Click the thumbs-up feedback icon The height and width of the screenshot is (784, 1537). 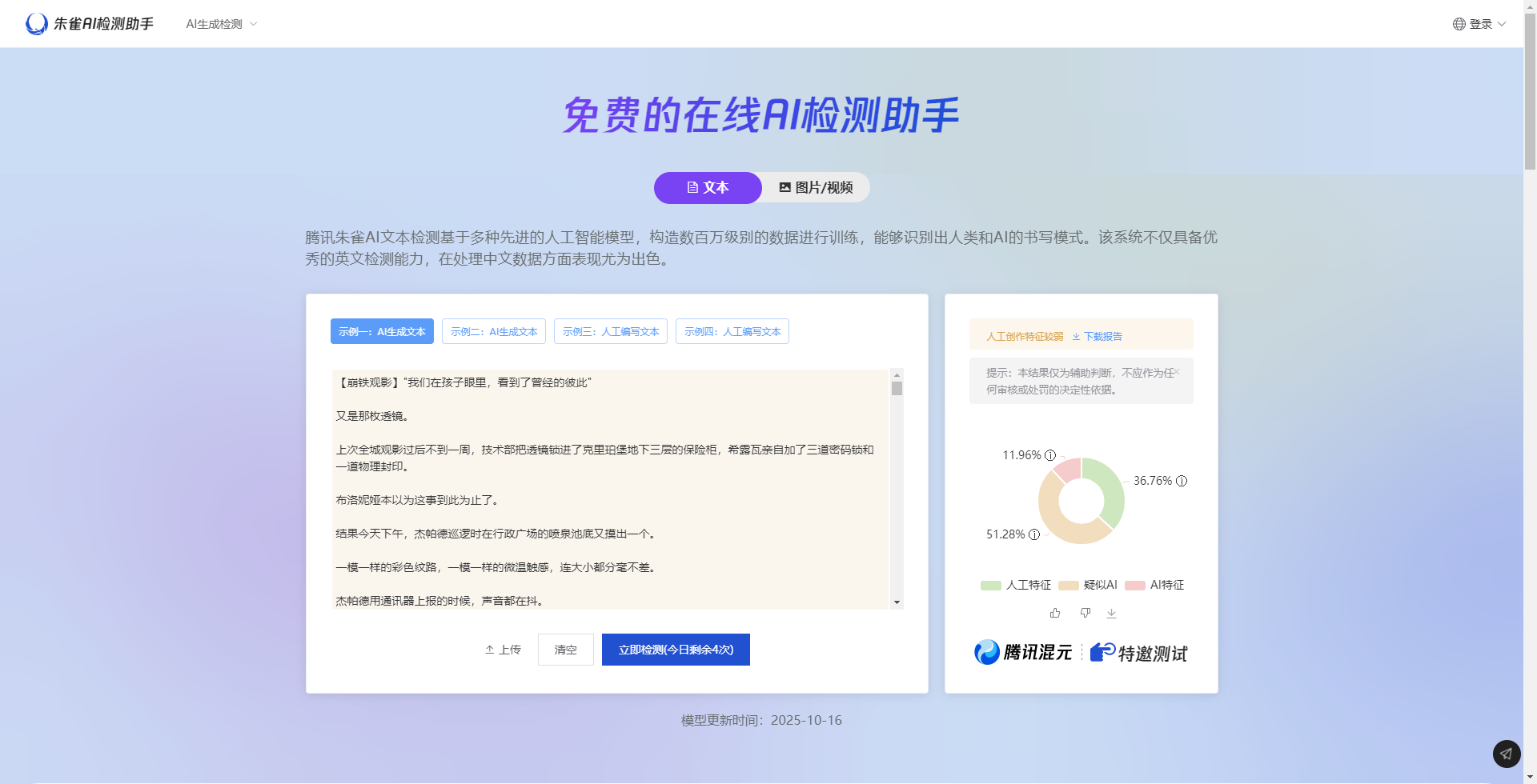pos(1055,613)
